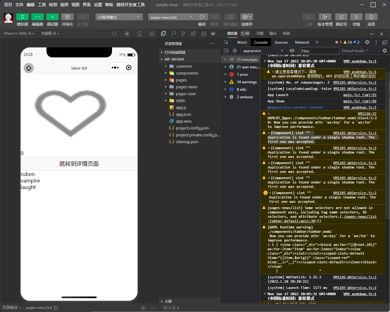Viewport: 390px width, 312px height.
Task: Clear the console with the clear icon
Action: (235, 51)
